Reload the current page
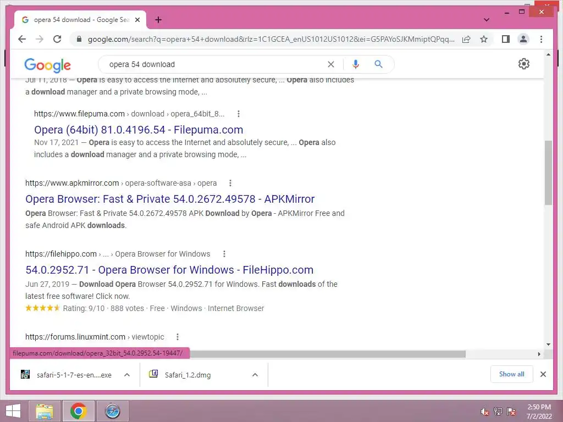Screen dimensions: 563x422 coord(57,39)
